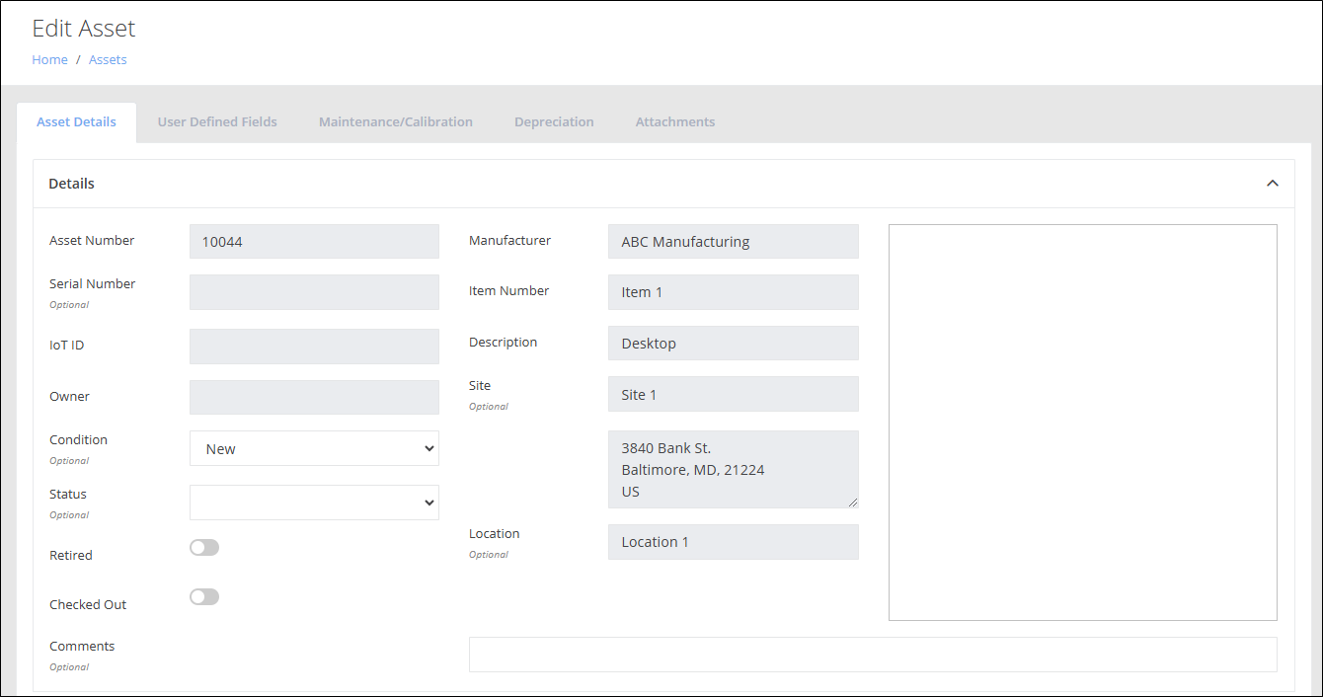Image resolution: width=1323 pixels, height=697 pixels.
Task: Click the empty asset image box
Action: point(1083,423)
